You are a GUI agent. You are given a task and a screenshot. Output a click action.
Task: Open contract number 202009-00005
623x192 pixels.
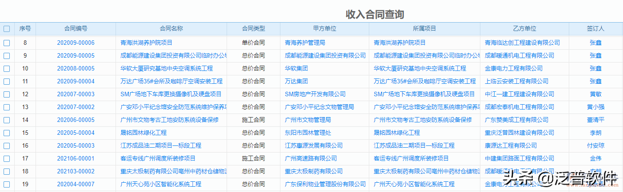point(76,56)
